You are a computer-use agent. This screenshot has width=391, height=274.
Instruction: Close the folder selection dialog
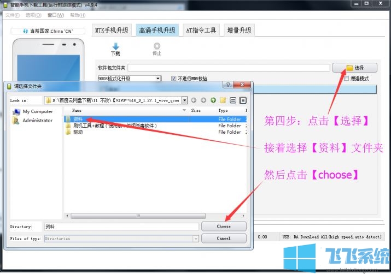point(242,85)
